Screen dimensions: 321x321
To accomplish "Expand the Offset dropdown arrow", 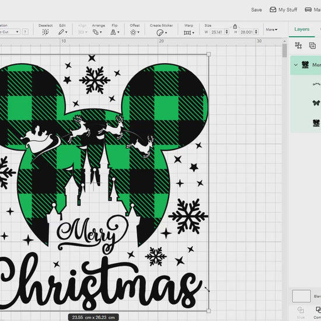I will tap(138, 32).
